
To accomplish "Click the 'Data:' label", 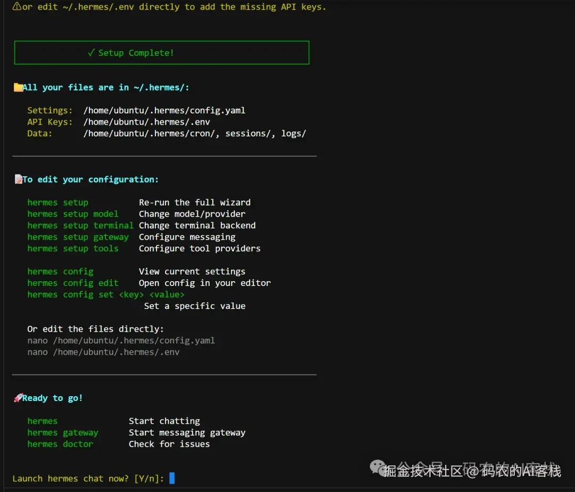I will [39, 134].
